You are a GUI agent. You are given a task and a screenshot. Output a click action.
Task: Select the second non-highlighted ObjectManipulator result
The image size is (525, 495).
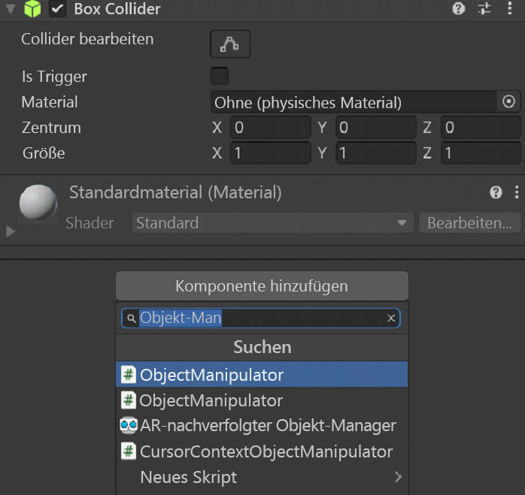point(262,400)
